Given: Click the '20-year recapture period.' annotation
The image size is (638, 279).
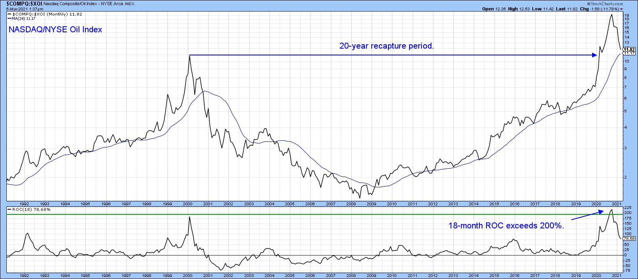Looking at the screenshot, I should [x=386, y=46].
